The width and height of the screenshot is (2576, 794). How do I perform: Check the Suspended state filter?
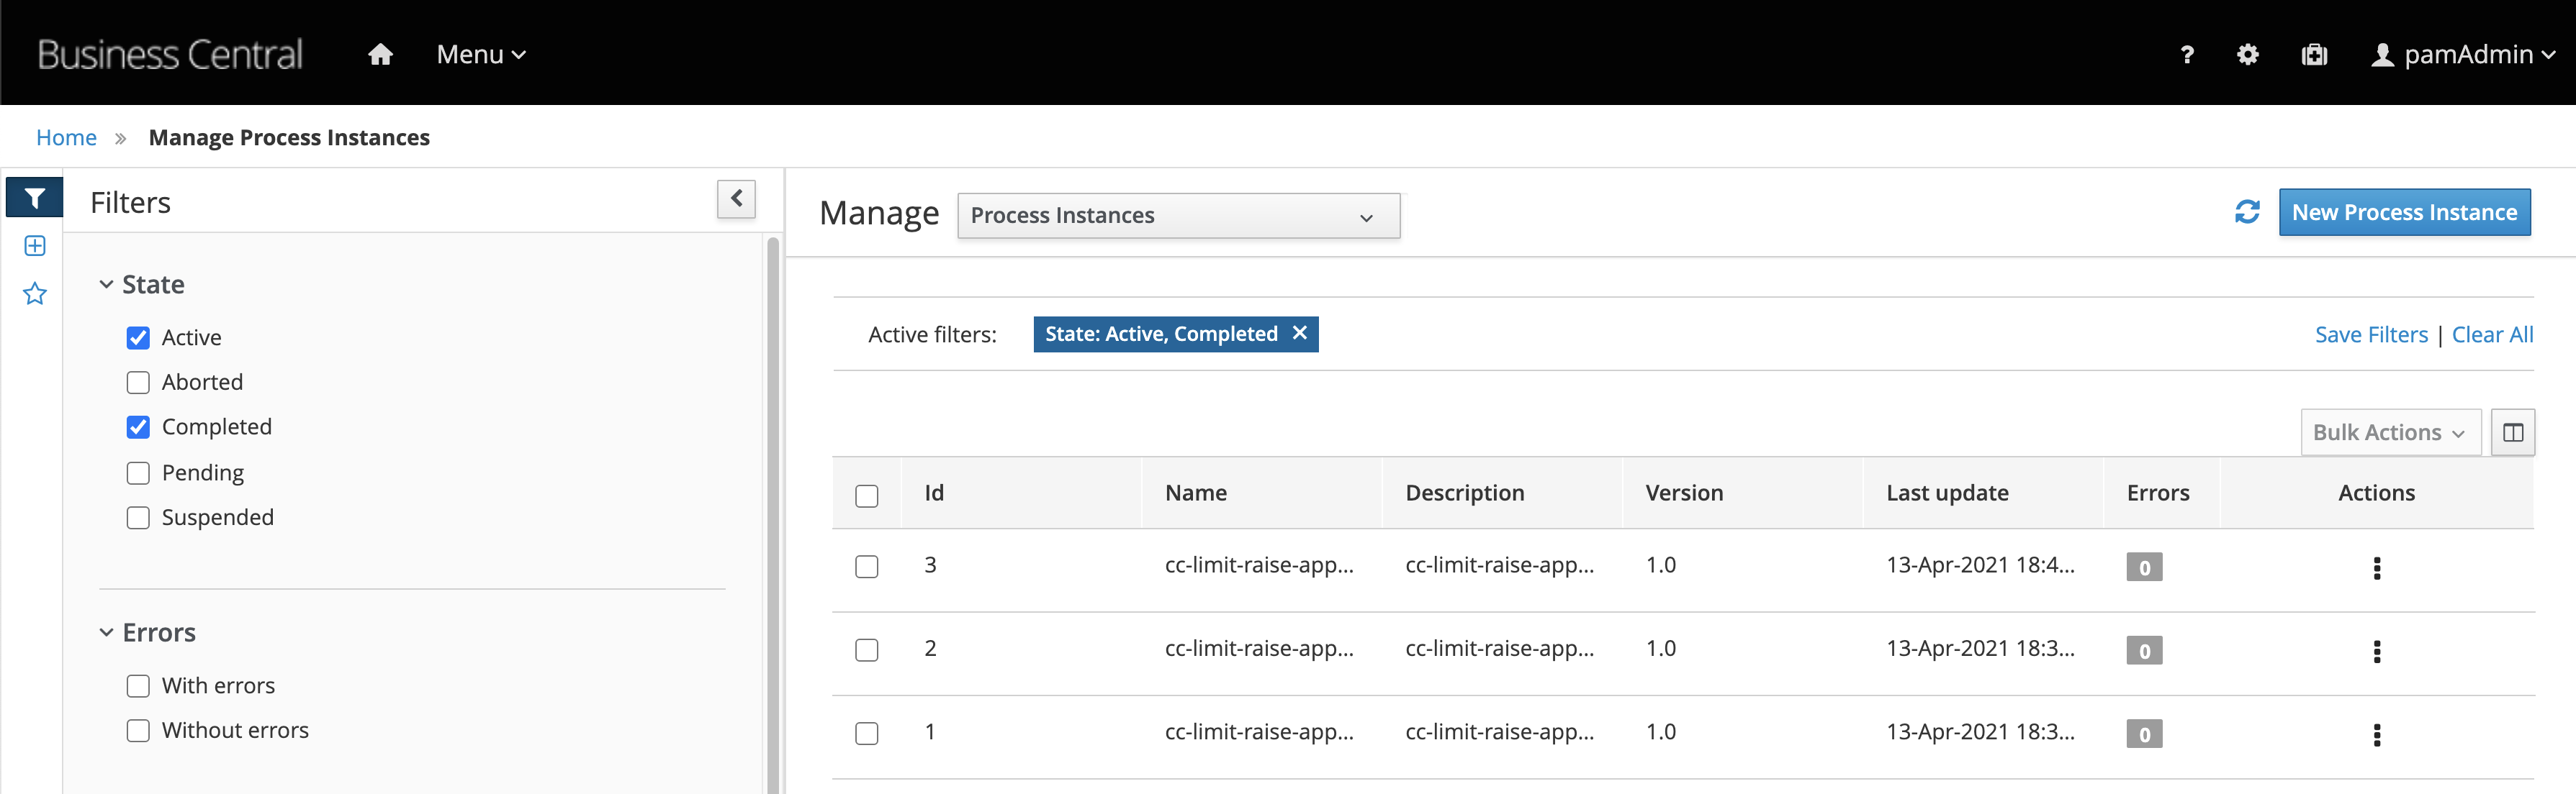click(138, 517)
